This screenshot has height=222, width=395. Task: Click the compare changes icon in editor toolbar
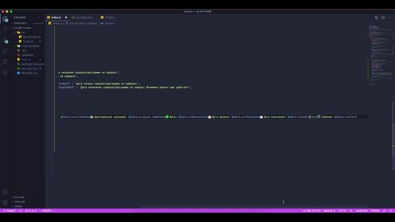coord(376,17)
